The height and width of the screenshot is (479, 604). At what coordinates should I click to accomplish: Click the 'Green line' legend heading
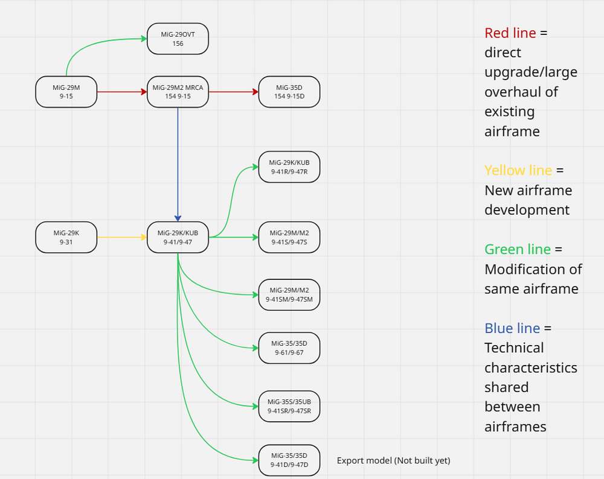pyautogui.click(x=518, y=249)
